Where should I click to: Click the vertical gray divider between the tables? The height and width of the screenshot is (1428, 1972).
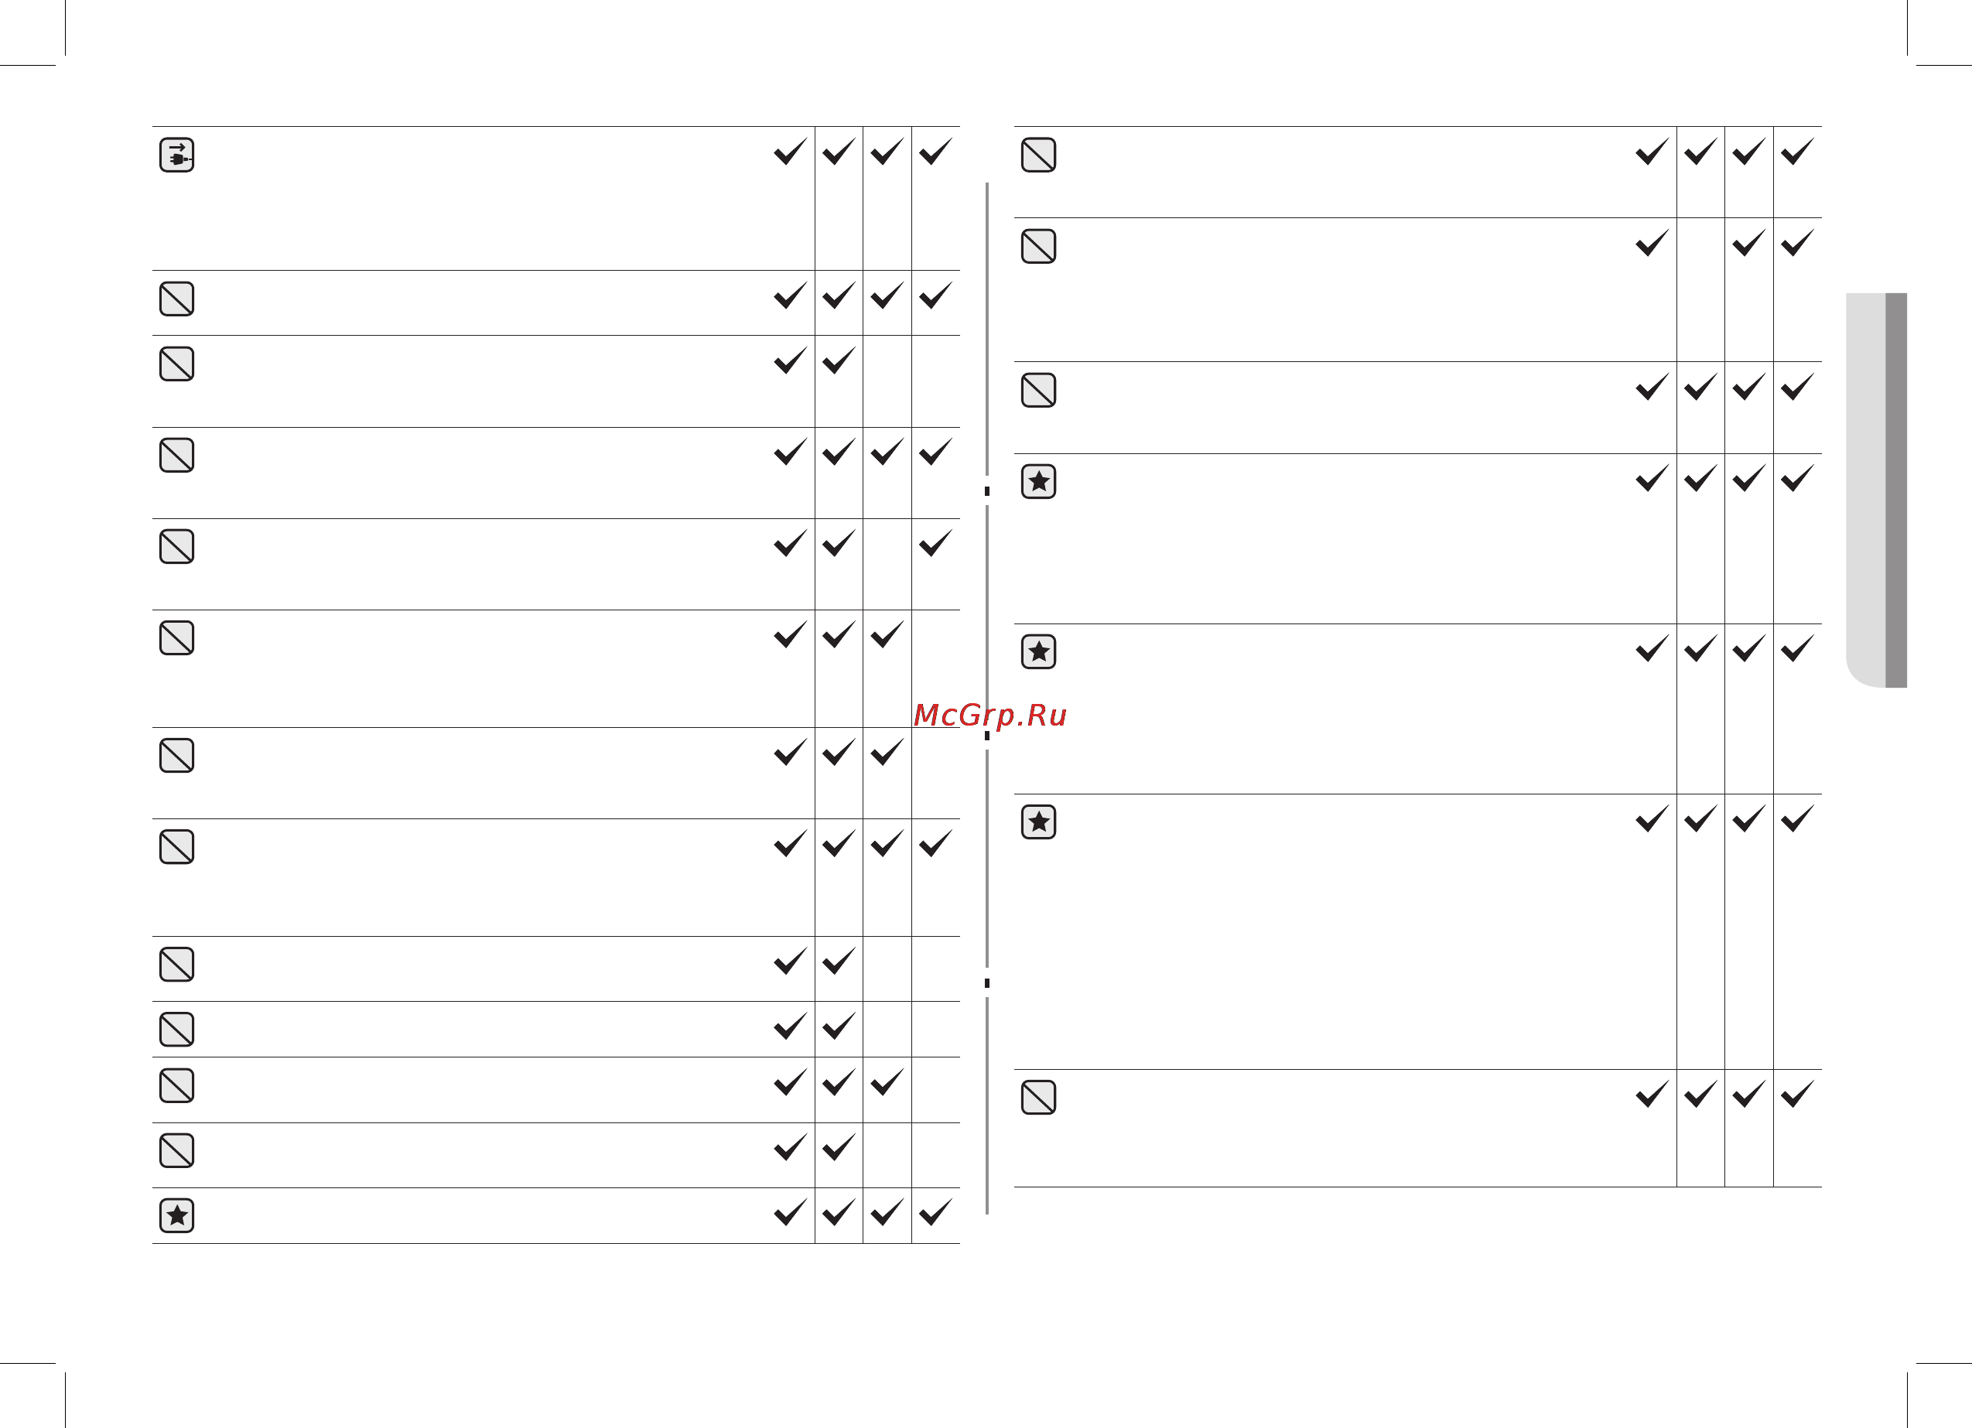point(987,330)
